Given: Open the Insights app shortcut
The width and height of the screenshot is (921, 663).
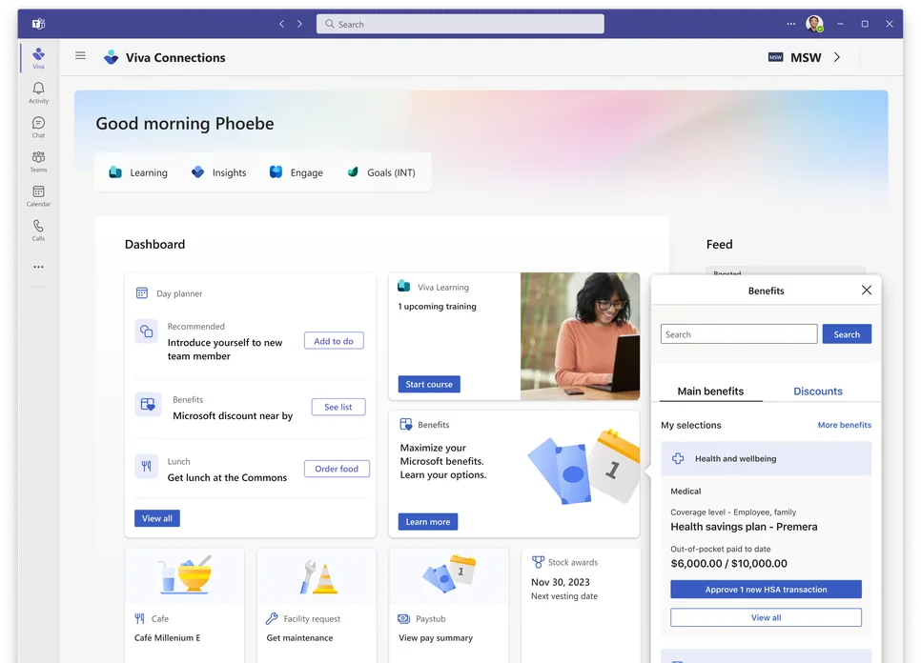Looking at the screenshot, I should click(218, 172).
